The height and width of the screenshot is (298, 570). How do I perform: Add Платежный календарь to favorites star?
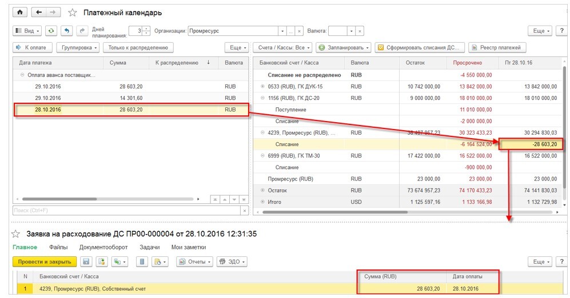73,13
